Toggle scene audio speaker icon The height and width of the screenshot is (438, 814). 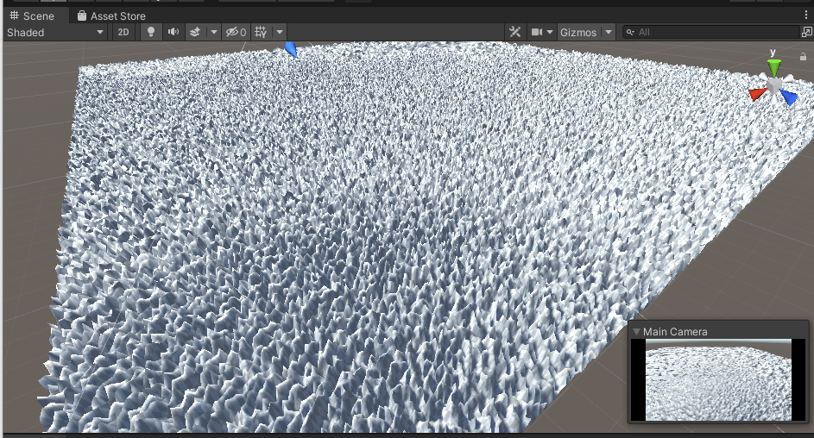174,32
